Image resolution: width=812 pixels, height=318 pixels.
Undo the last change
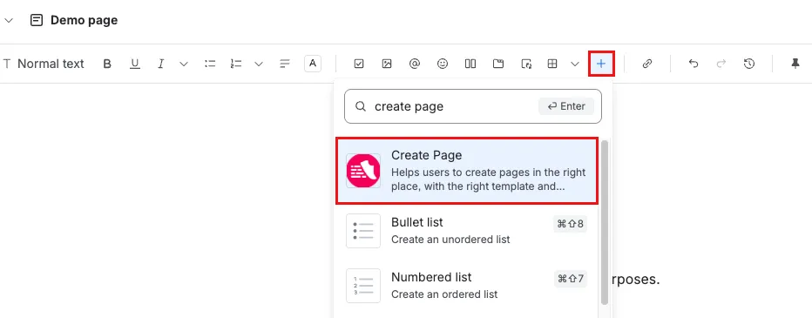694,64
